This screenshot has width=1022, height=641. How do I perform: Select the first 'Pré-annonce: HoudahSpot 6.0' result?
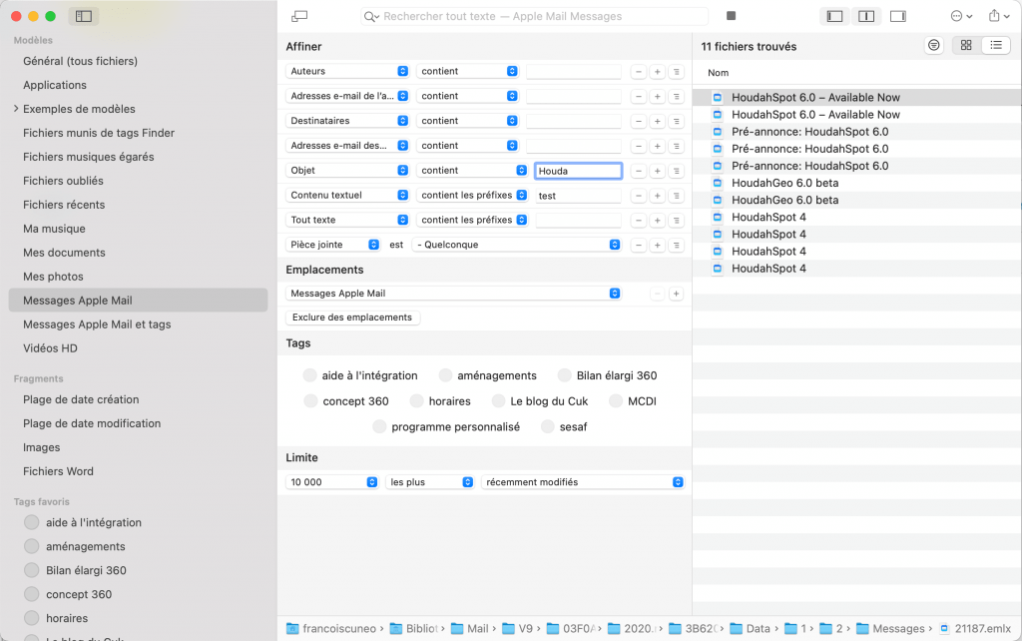point(857,132)
